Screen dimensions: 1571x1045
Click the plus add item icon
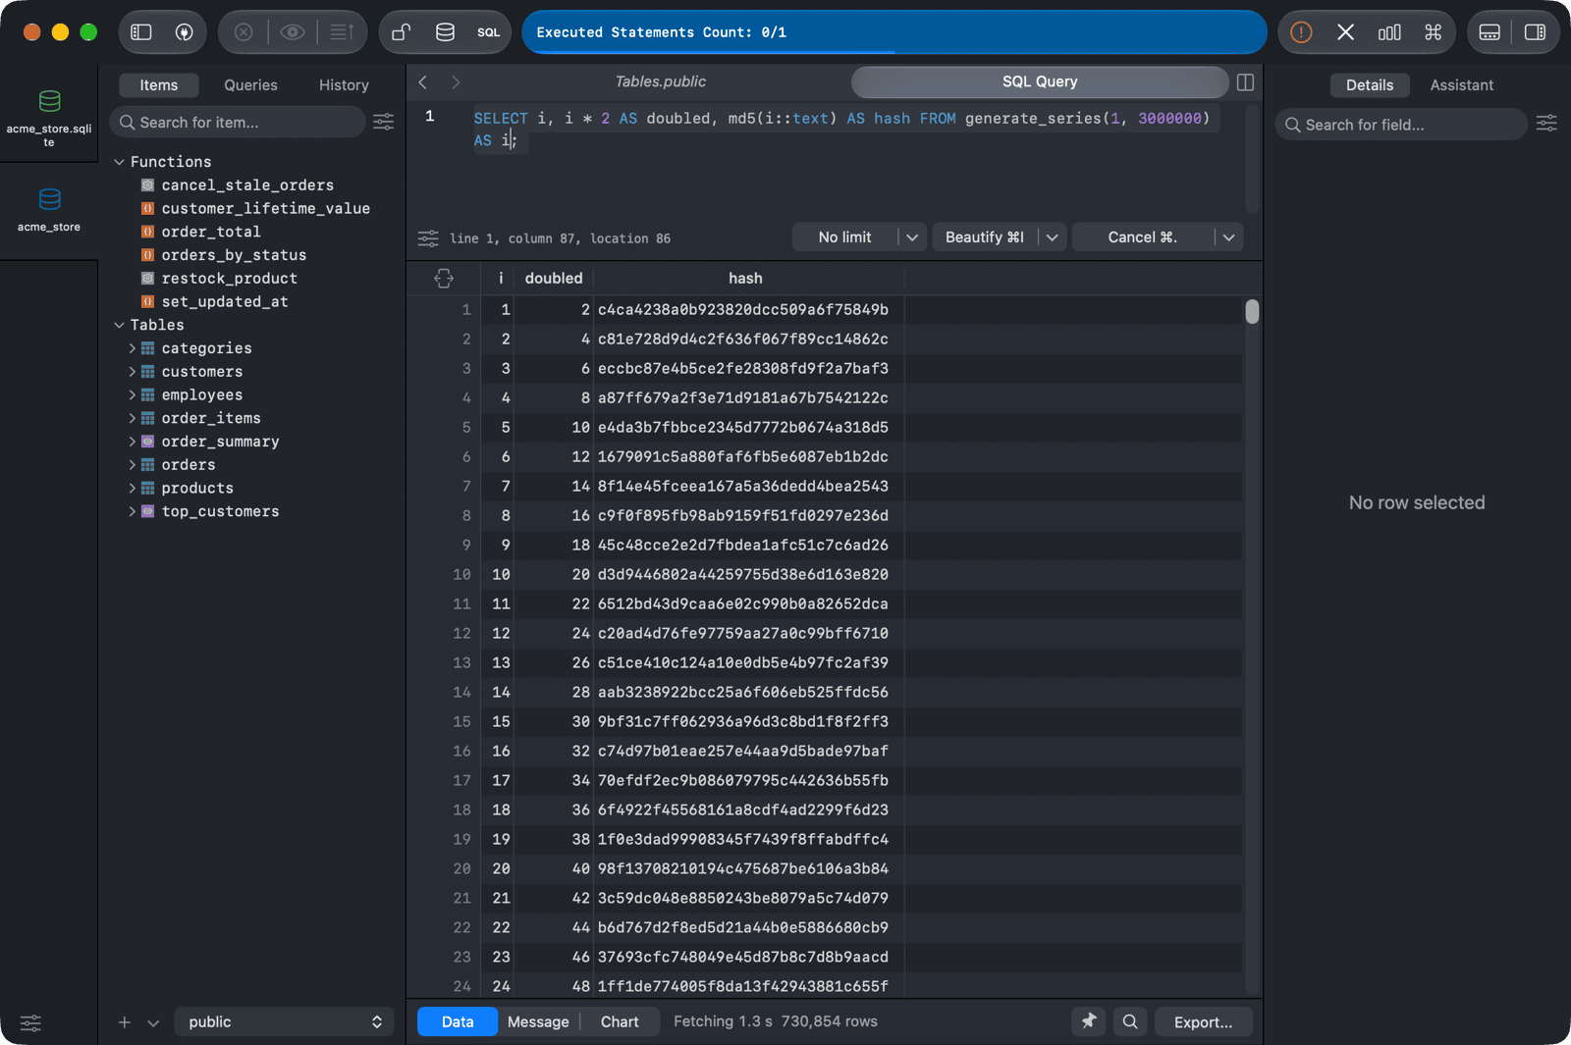tap(125, 1022)
